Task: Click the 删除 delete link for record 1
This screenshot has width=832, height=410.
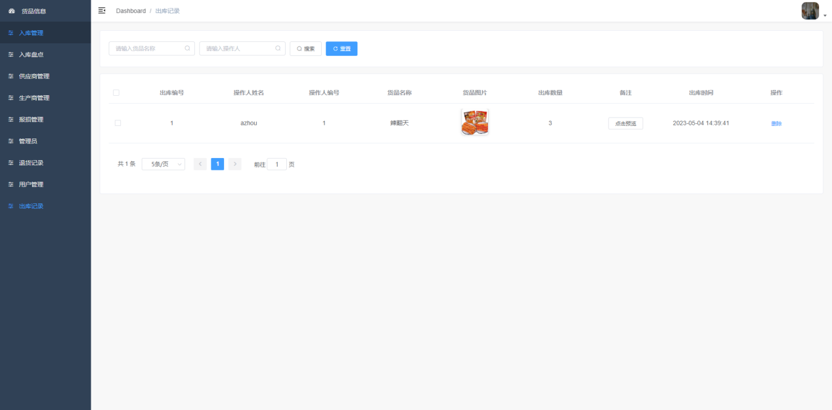Action: pos(776,123)
